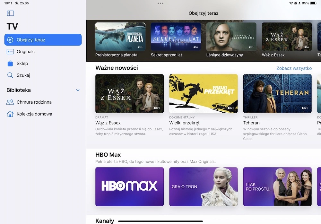Click Zobacz wszystko link

tap(294, 68)
